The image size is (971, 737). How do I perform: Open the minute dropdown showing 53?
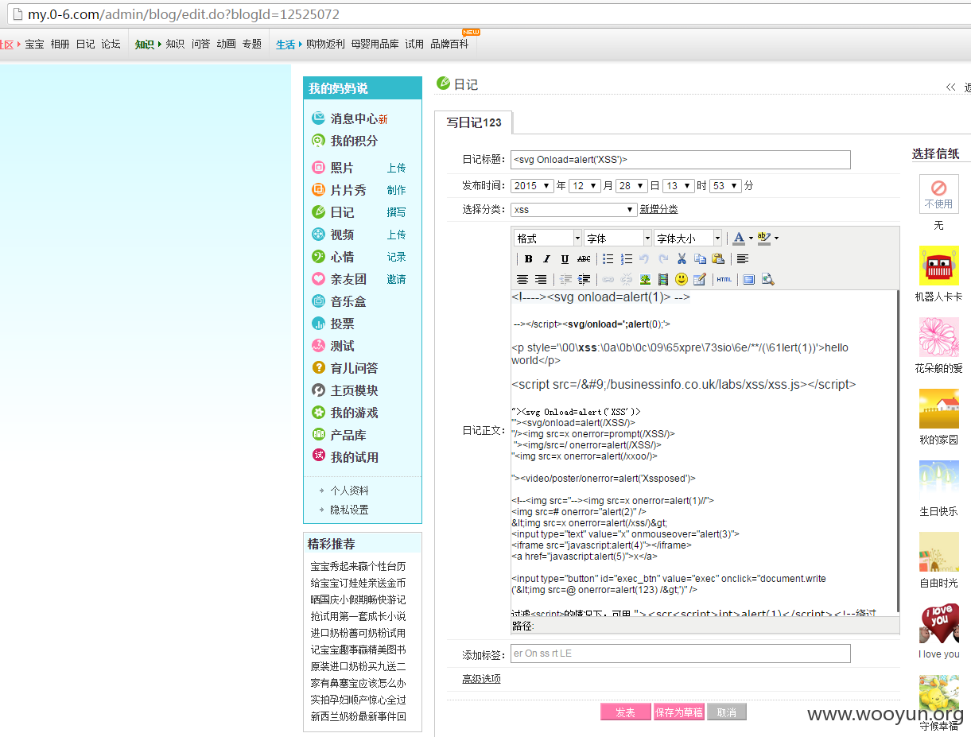coord(725,186)
